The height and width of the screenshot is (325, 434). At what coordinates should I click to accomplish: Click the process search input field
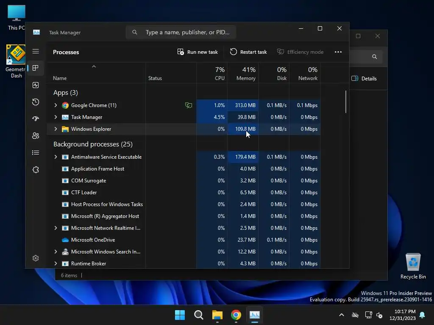(181, 32)
